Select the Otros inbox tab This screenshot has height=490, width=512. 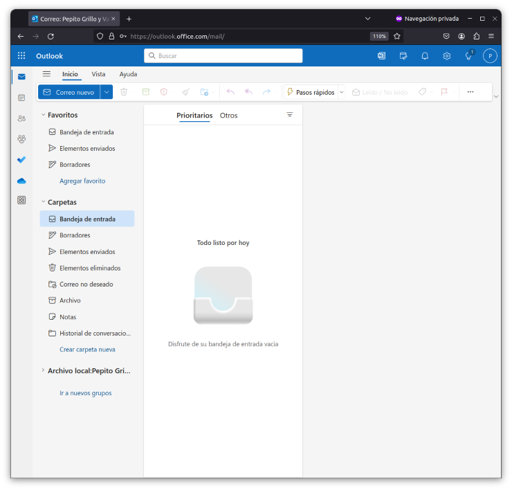228,116
